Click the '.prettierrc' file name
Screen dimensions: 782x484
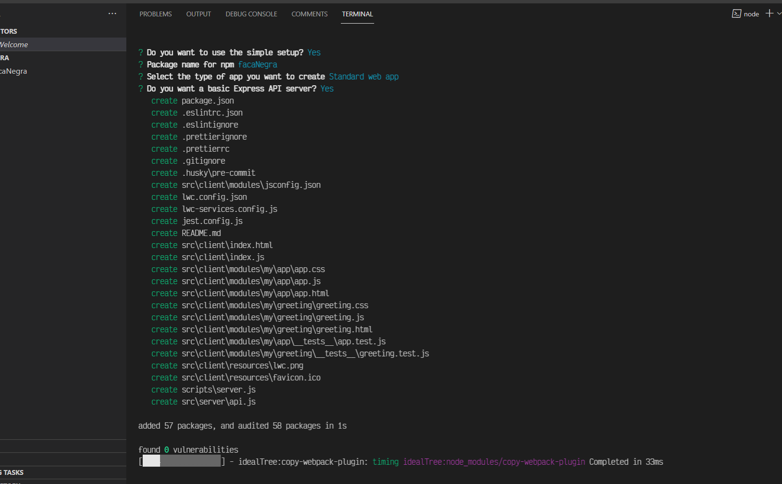tap(205, 149)
